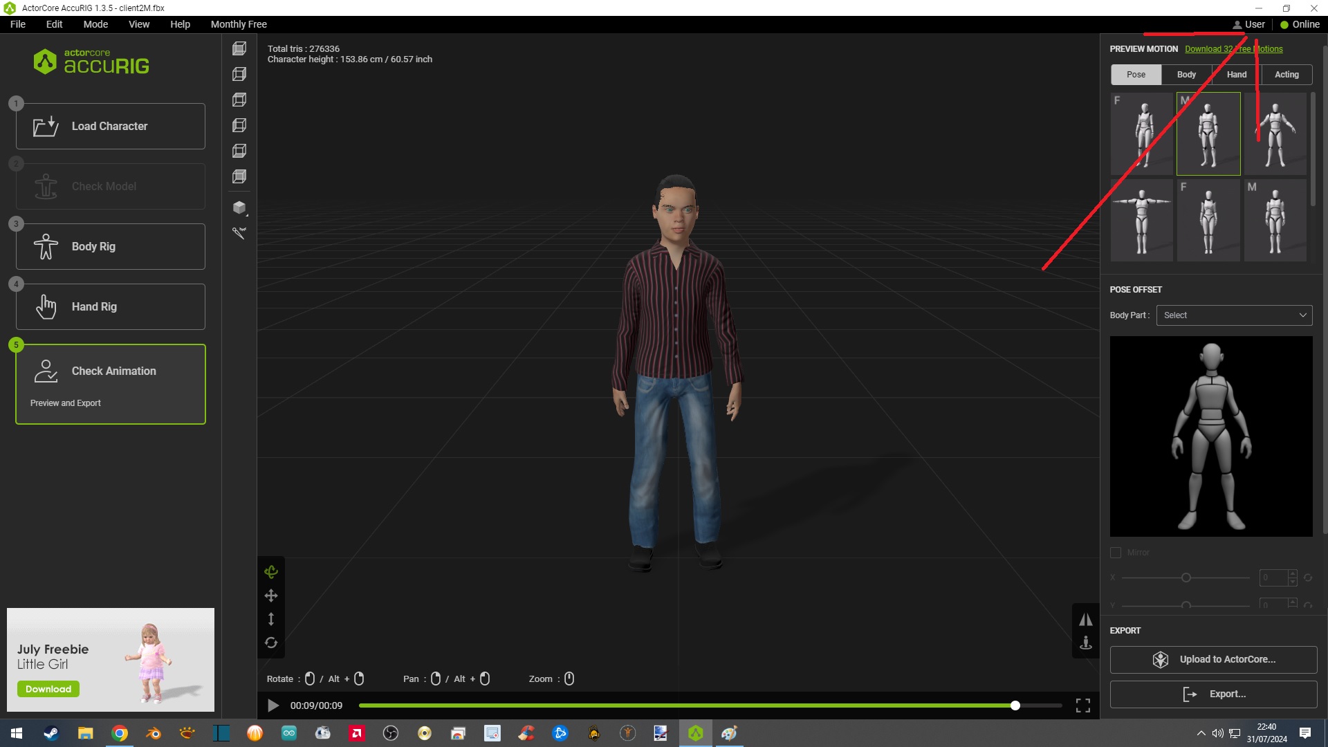Screen dimensions: 1328x747
Task: Open the Windows notification center icon
Action: point(1305,733)
